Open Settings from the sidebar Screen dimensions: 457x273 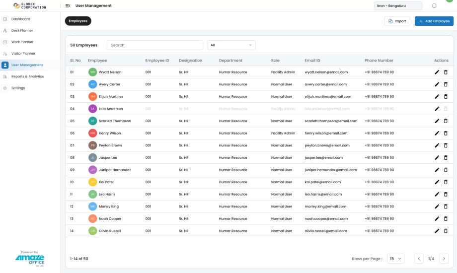pos(18,88)
